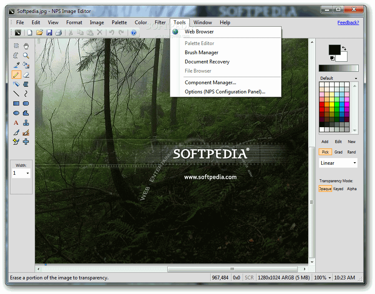Click the canvas vertical scrollbar thumb

click(x=312, y=202)
